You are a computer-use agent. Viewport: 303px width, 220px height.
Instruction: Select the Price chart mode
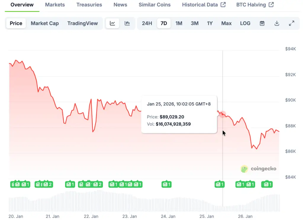coord(16,23)
